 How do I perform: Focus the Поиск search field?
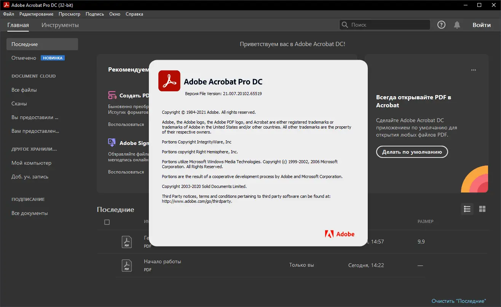click(385, 25)
